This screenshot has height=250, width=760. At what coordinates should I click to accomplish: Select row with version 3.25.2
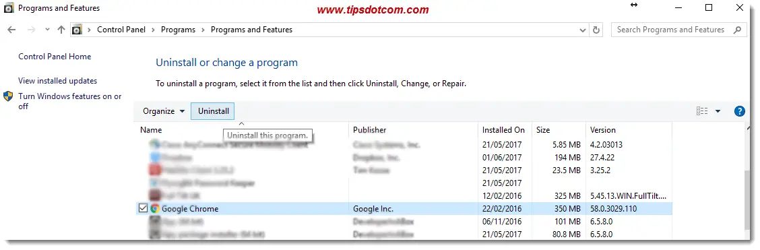[405, 170]
